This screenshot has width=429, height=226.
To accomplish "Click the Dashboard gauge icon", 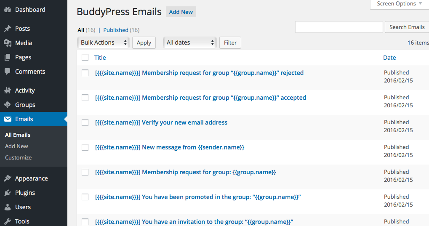I will pos(8,10).
